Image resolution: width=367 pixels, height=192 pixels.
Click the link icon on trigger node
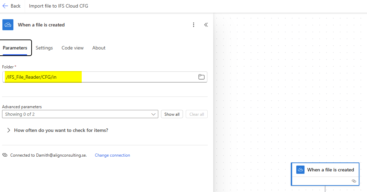[354, 181]
